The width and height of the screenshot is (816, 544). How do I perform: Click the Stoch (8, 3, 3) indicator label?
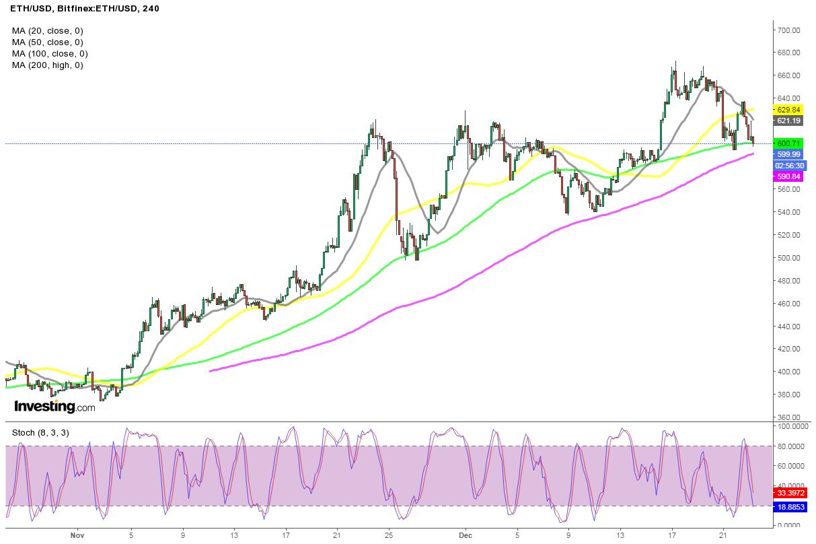[x=40, y=432]
